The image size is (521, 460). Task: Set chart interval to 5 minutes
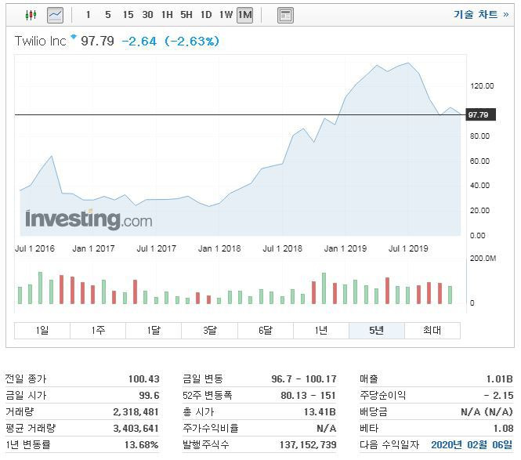[x=107, y=15]
